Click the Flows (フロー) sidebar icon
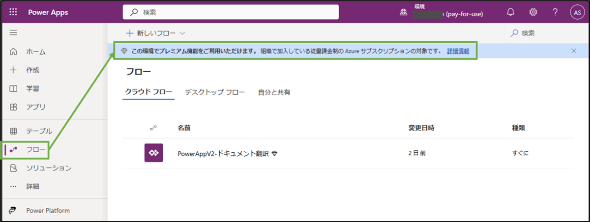The image size is (590, 222). pos(13,150)
